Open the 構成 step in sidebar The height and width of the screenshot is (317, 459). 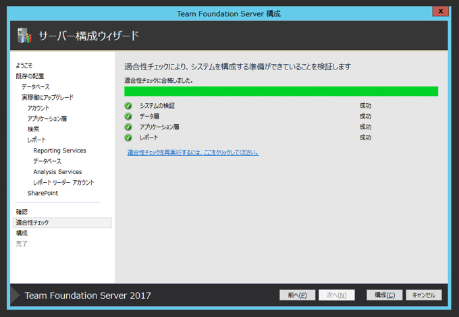22,233
